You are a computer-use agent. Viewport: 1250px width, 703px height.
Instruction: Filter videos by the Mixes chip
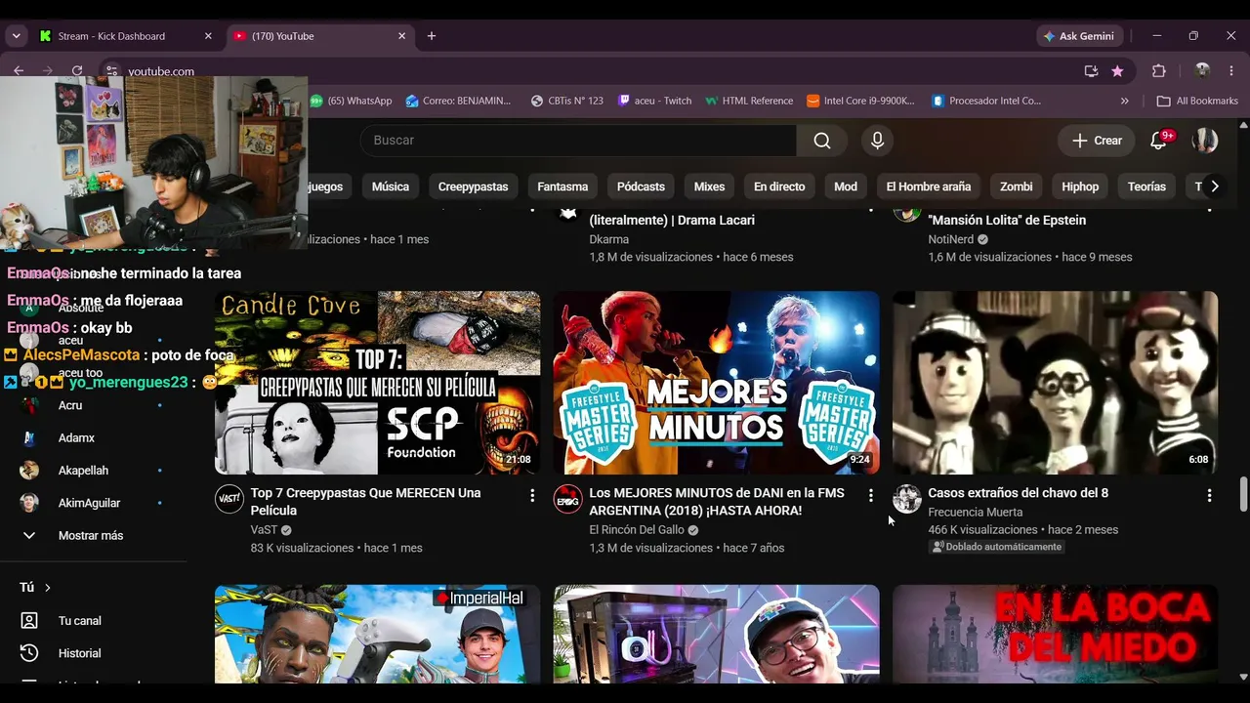pyautogui.click(x=710, y=186)
